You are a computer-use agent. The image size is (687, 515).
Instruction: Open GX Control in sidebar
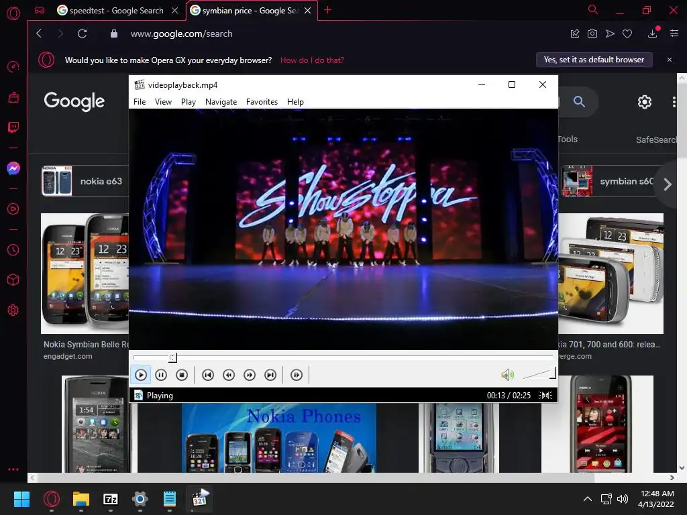tap(13, 66)
